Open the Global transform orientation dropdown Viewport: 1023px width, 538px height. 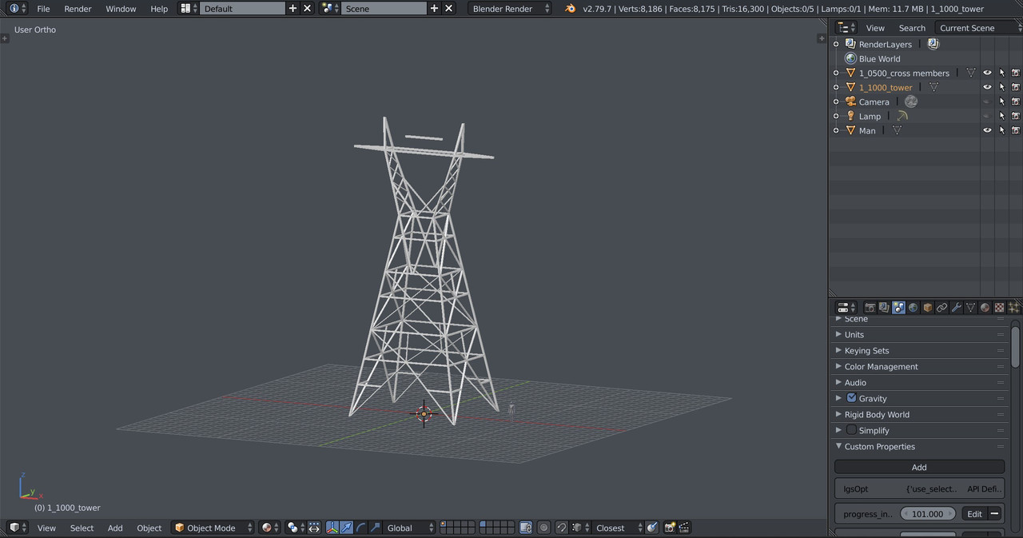409,528
